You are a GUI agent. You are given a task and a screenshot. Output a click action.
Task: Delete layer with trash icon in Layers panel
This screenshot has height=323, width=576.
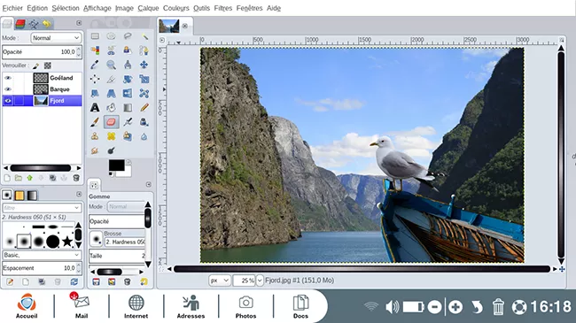click(x=76, y=178)
